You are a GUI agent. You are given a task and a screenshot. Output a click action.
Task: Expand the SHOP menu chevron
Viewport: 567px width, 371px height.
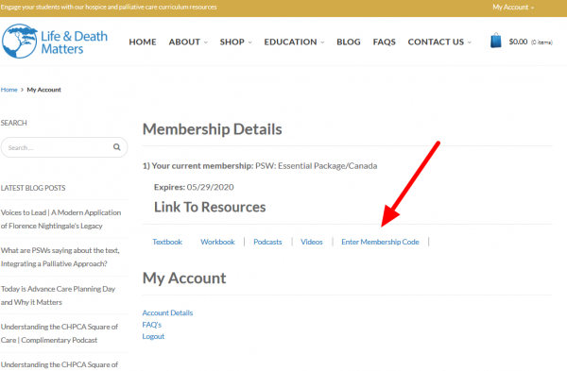pyautogui.click(x=249, y=42)
